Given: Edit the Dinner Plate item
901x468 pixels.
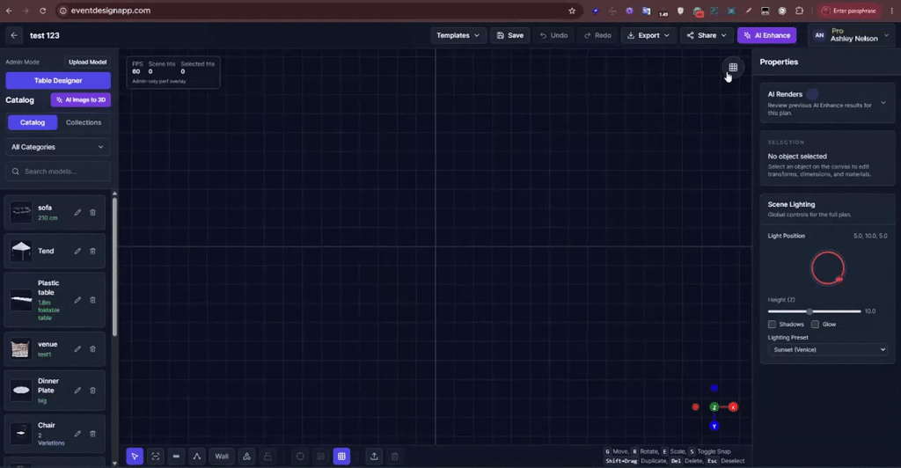Looking at the screenshot, I should coord(77,391).
